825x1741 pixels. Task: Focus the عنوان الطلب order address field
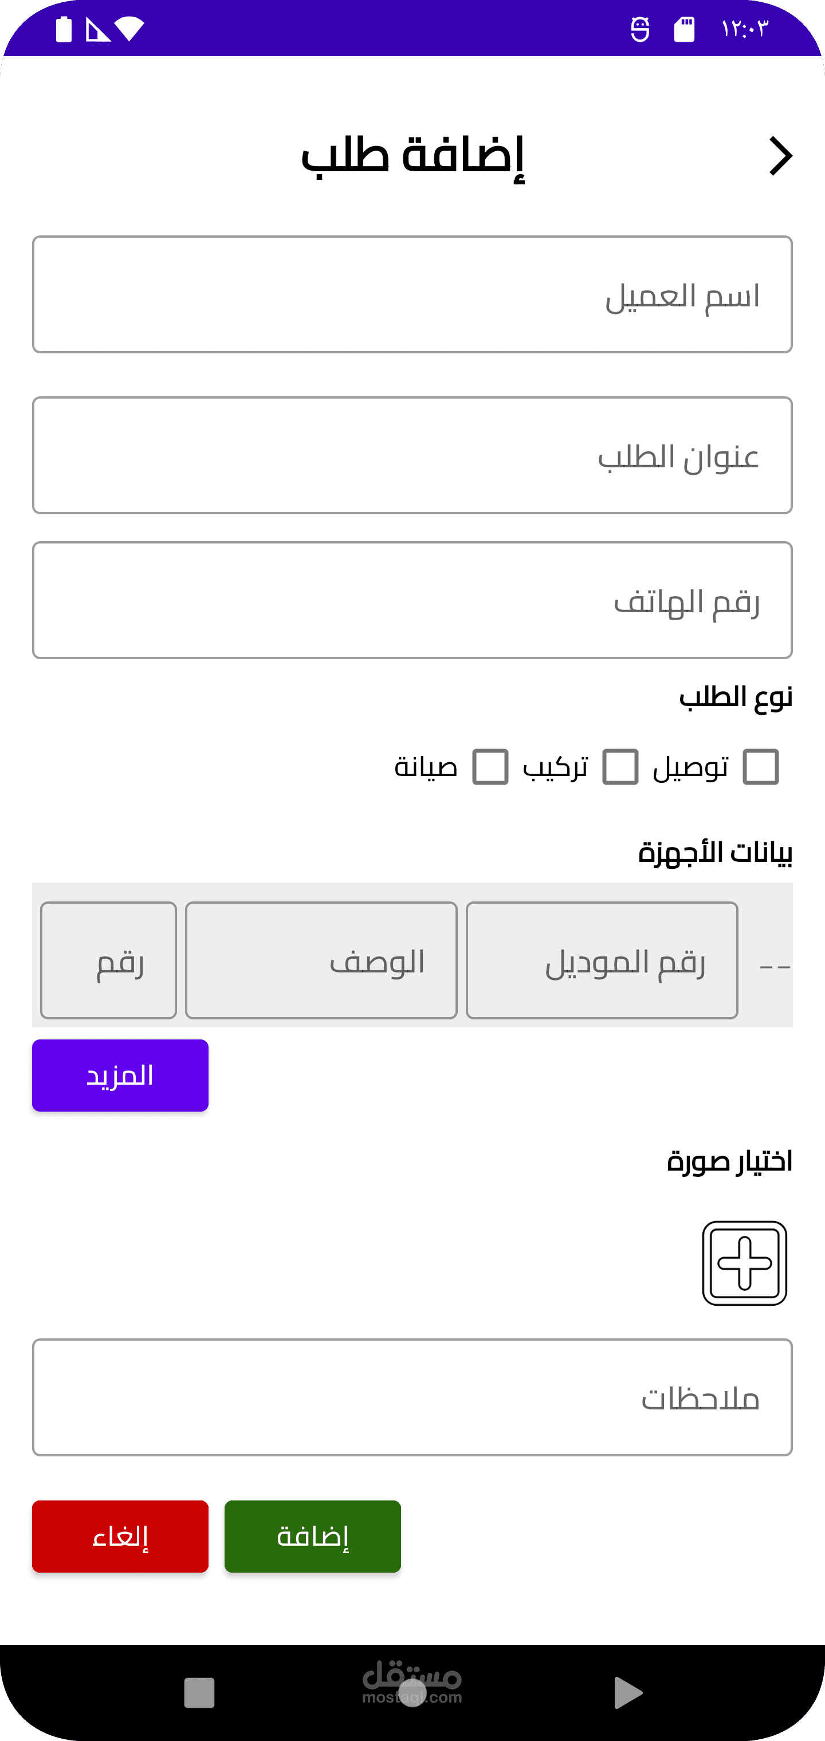(x=412, y=455)
